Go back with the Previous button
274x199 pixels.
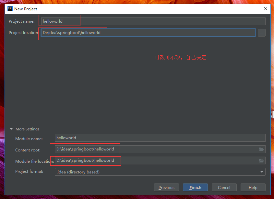point(166,187)
